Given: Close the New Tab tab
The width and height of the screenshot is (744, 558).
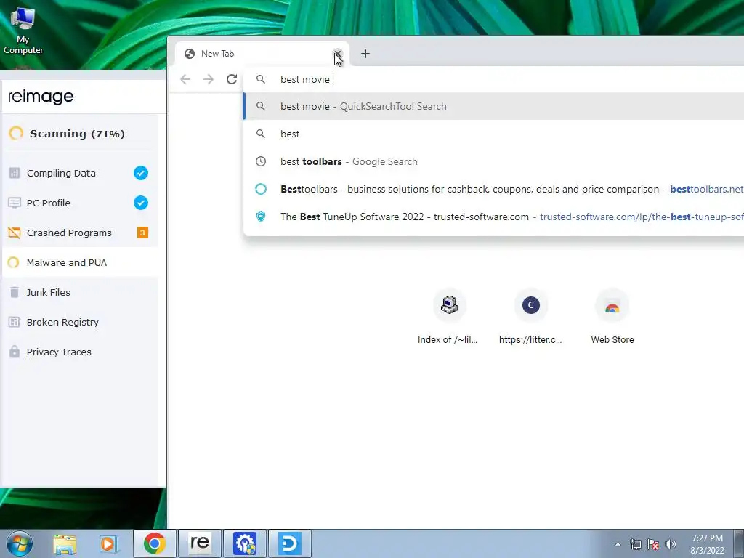Looking at the screenshot, I should pos(337,54).
